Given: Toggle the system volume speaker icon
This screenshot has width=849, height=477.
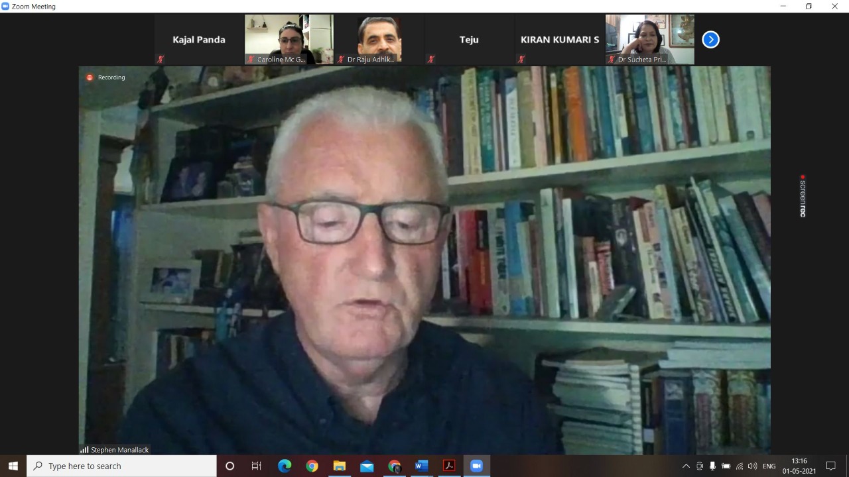Looking at the screenshot, I should (x=752, y=466).
